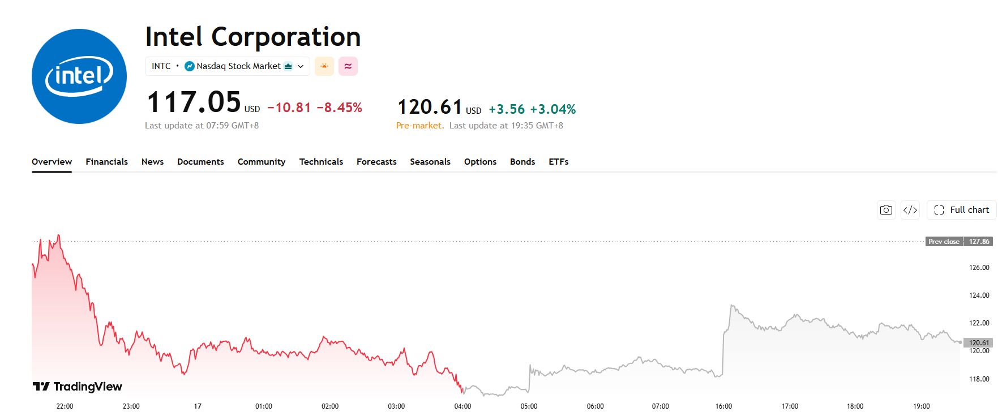Switch to the Options tab
The width and height of the screenshot is (998, 416).
480,162
